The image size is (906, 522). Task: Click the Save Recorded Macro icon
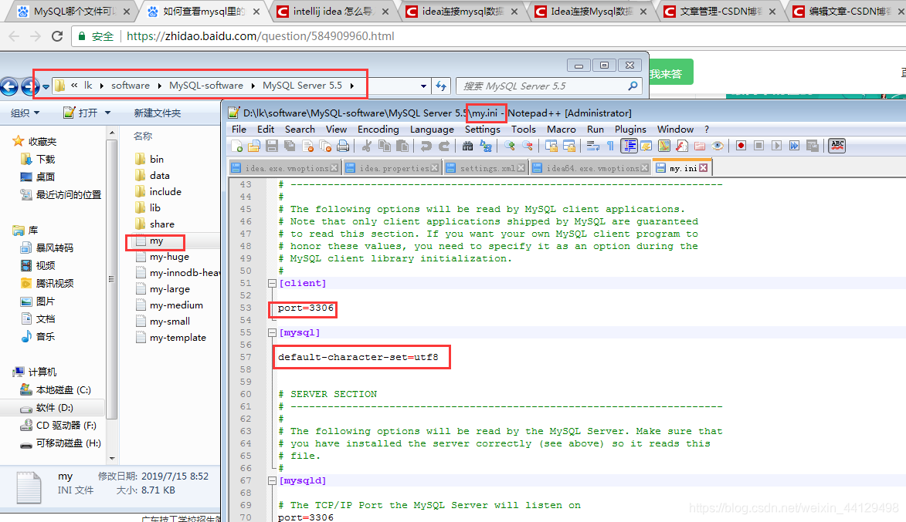pos(813,146)
